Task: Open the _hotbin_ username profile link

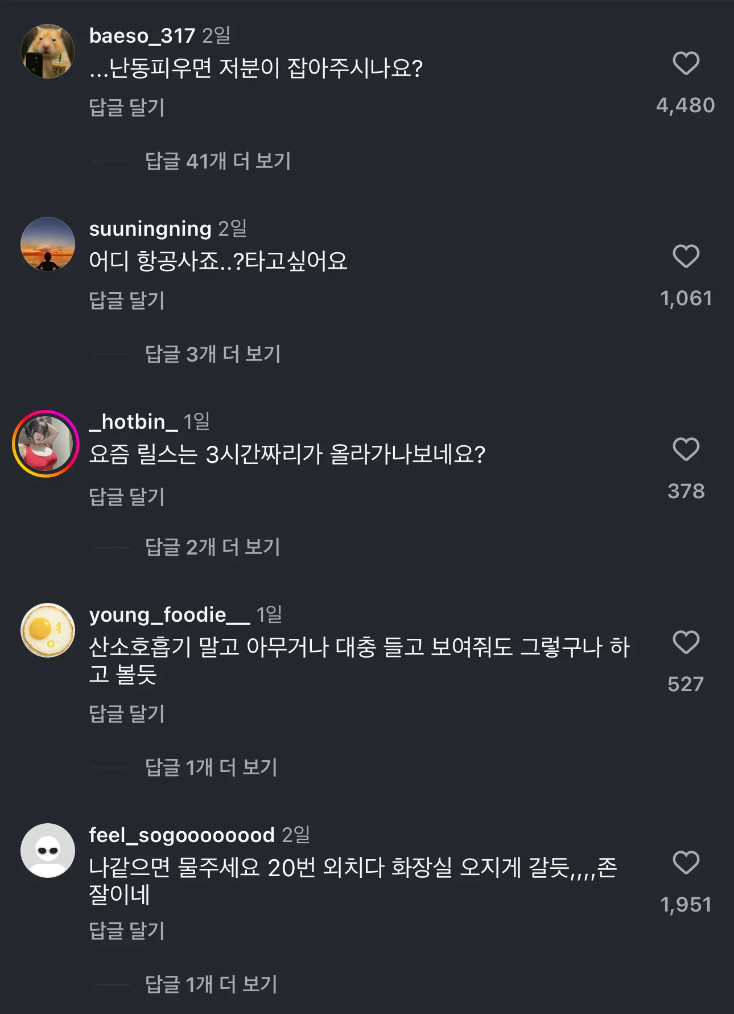Action: (134, 422)
